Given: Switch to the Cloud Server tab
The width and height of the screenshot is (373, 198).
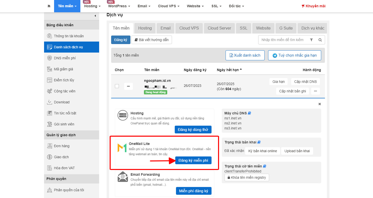Looking at the screenshot, I should [x=219, y=28].
